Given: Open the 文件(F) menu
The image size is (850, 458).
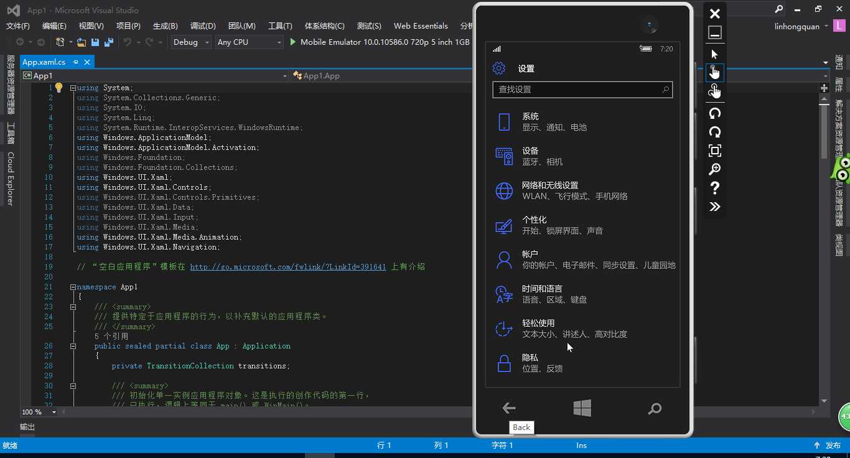Looking at the screenshot, I should [x=18, y=26].
